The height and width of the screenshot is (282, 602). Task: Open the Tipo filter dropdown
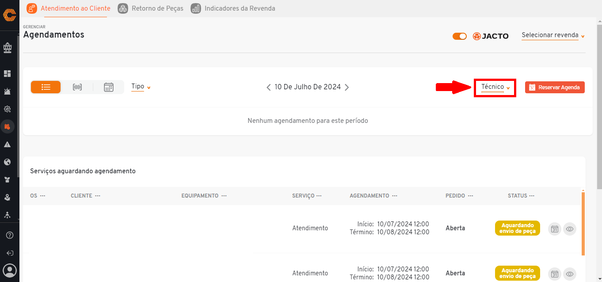point(141,87)
